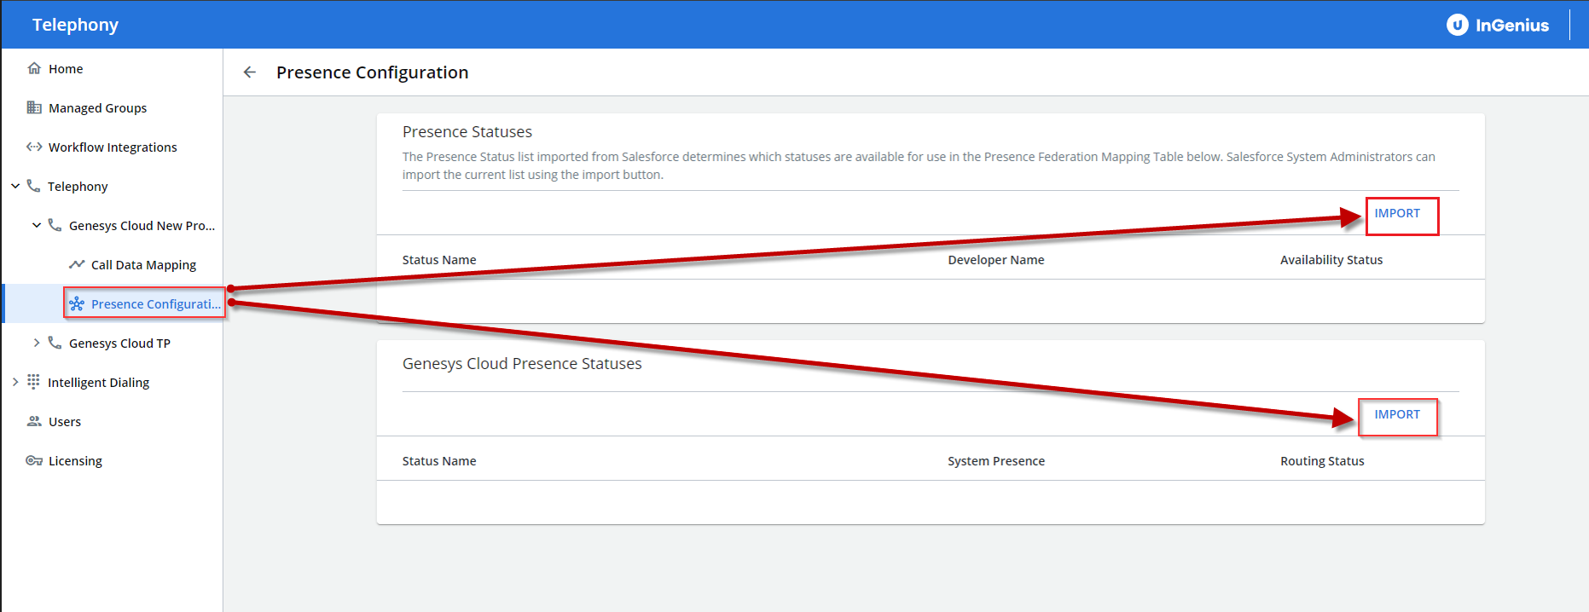Click the Users people icon
This screenshot has width=1589, height=612.
34,421
